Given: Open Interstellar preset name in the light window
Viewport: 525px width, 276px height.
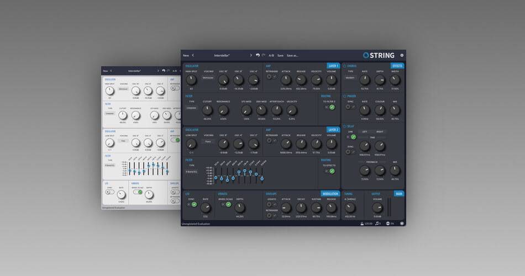Looking at the screenshot, I should point(135,71).
